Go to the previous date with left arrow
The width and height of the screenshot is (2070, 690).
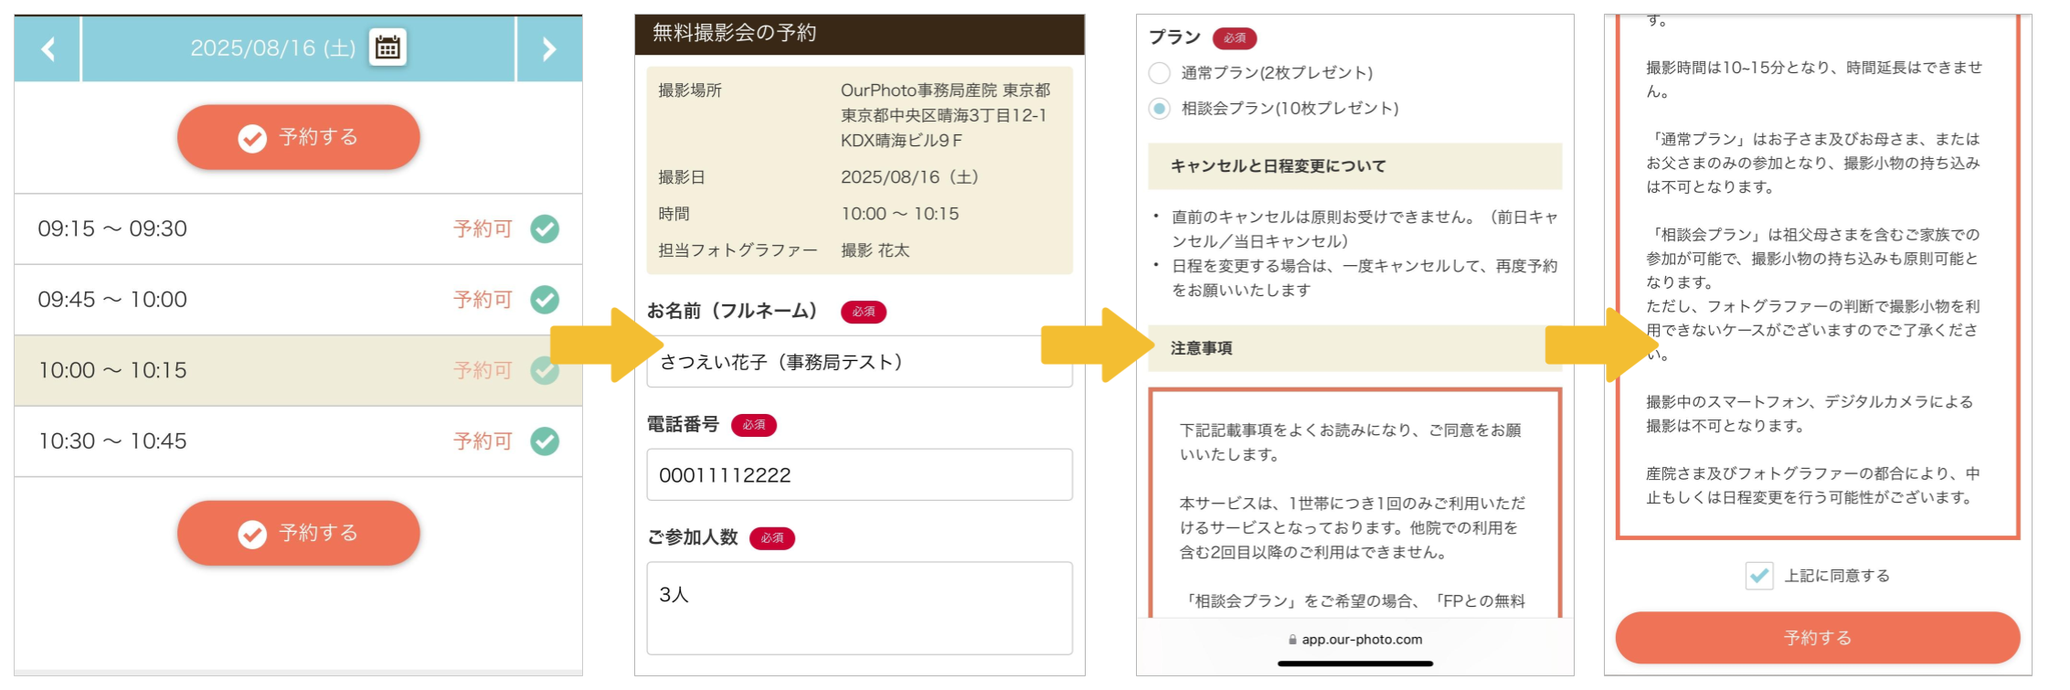(48, 48)
